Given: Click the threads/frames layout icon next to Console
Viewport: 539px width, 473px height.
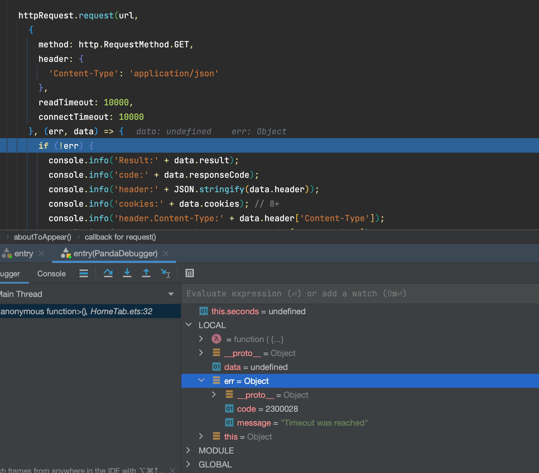Looking at the screenshot, I should coord(84,273).
